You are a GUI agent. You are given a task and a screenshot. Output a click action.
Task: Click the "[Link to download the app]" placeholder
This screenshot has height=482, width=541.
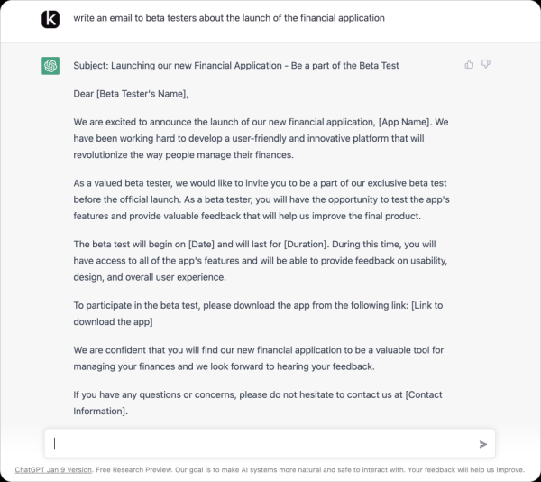coord(113,322)
